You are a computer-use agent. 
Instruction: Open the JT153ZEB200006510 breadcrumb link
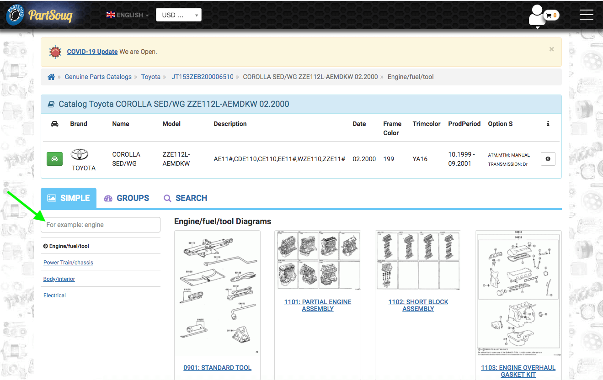click(x=203, y=77)
